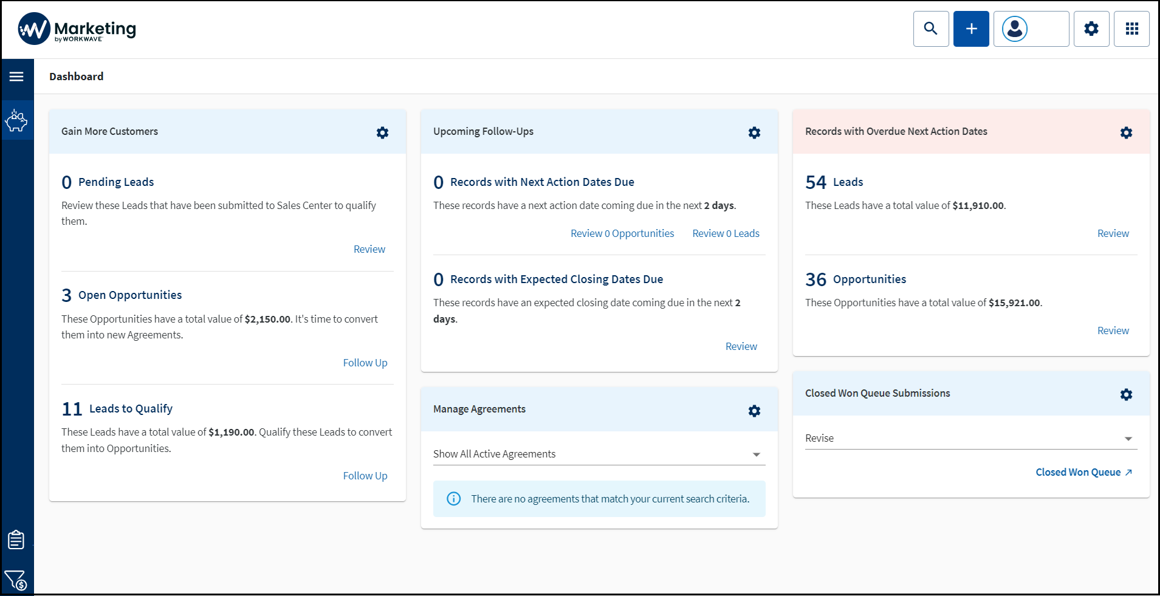Screen dimensions: 1160x596
Task: Expand the Revise dropdown
Action: (971, 438)
